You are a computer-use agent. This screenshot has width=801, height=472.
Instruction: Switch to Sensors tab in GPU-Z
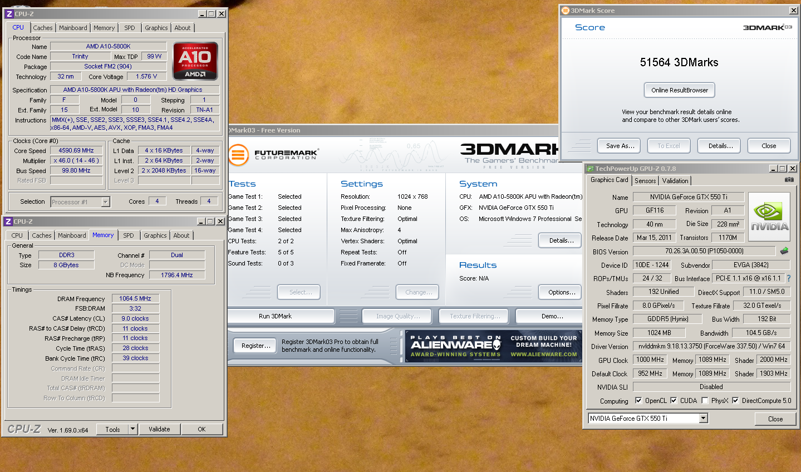coord(645,181)
